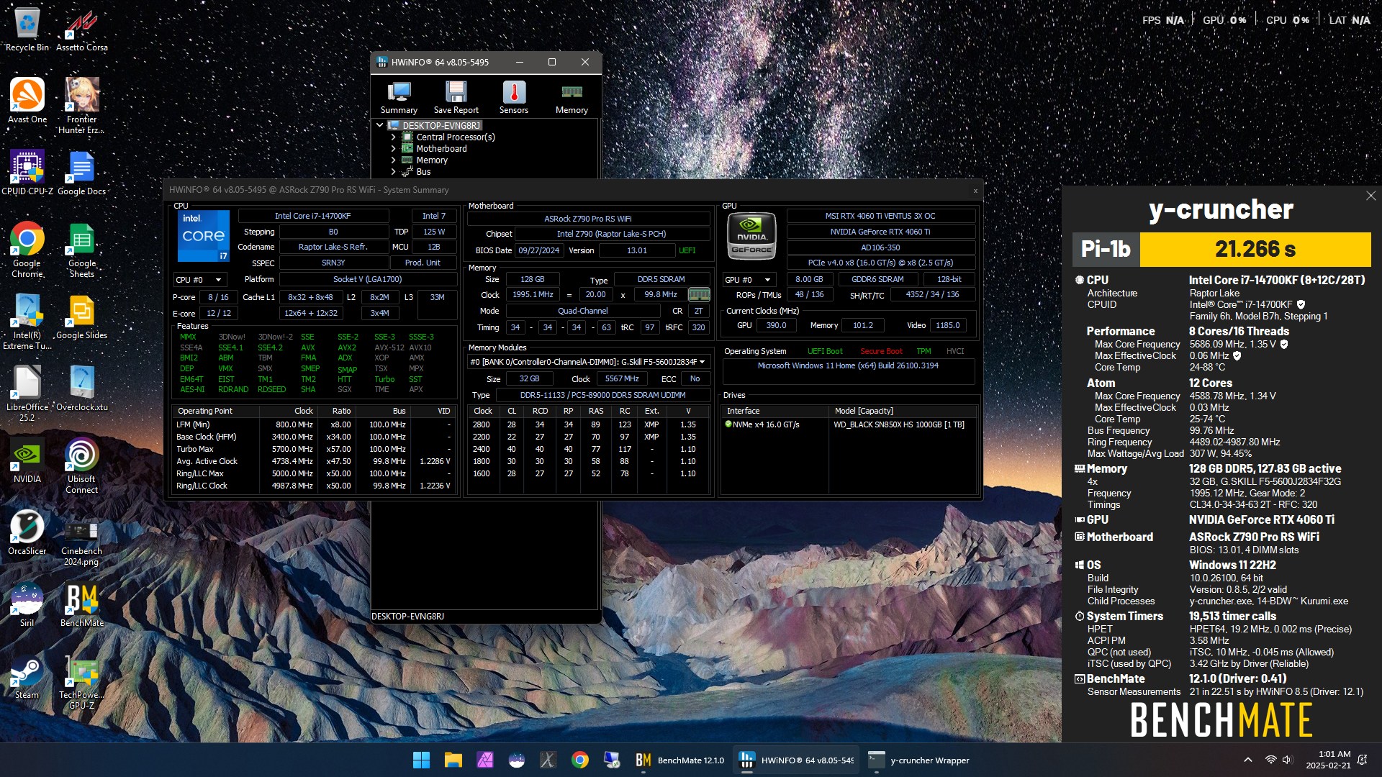Click ASRock Z790 Pro RS WiFi motherboard field

pyautogui.click(x=588, y=219)
